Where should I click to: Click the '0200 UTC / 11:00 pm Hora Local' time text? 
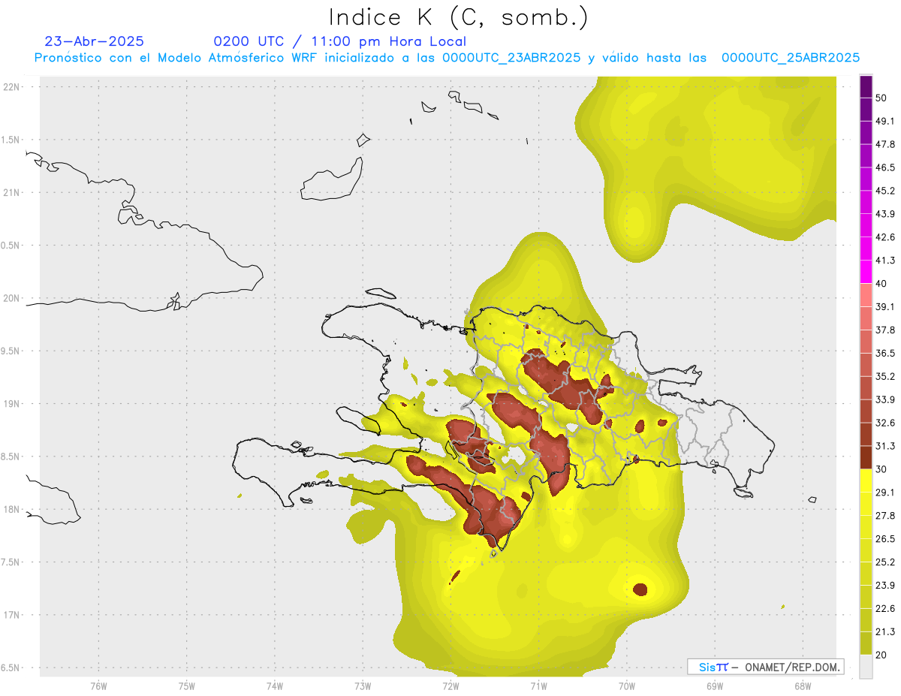click(340, 41)
